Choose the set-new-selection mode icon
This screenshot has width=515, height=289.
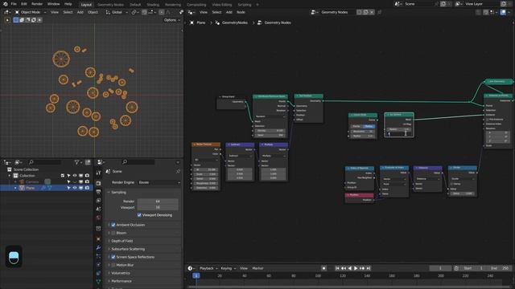pos(16,20)
